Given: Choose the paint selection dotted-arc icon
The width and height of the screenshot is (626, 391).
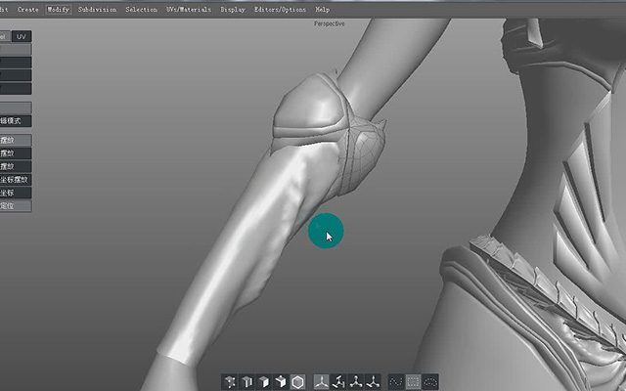Looking at the screenshot, I should tap(430, 381).
